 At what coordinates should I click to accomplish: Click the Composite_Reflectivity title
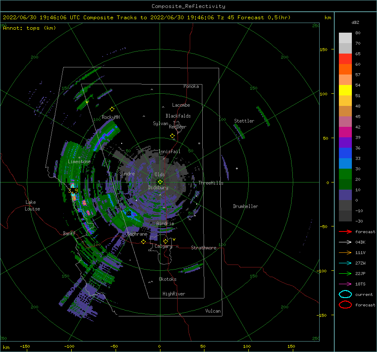pyautogui.click(x=188, y=6)
